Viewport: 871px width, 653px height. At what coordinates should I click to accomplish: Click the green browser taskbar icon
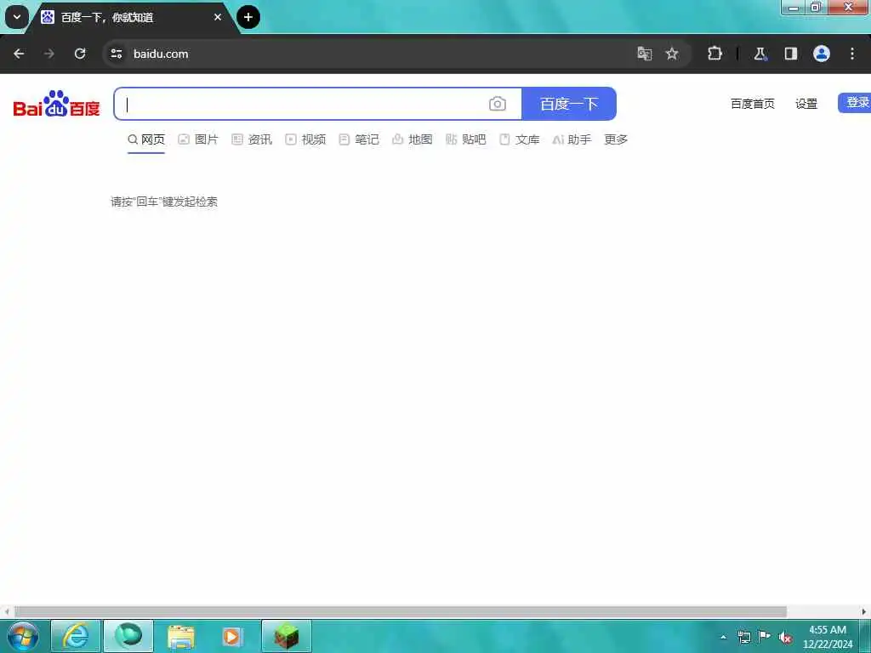(x=128, y=636)
